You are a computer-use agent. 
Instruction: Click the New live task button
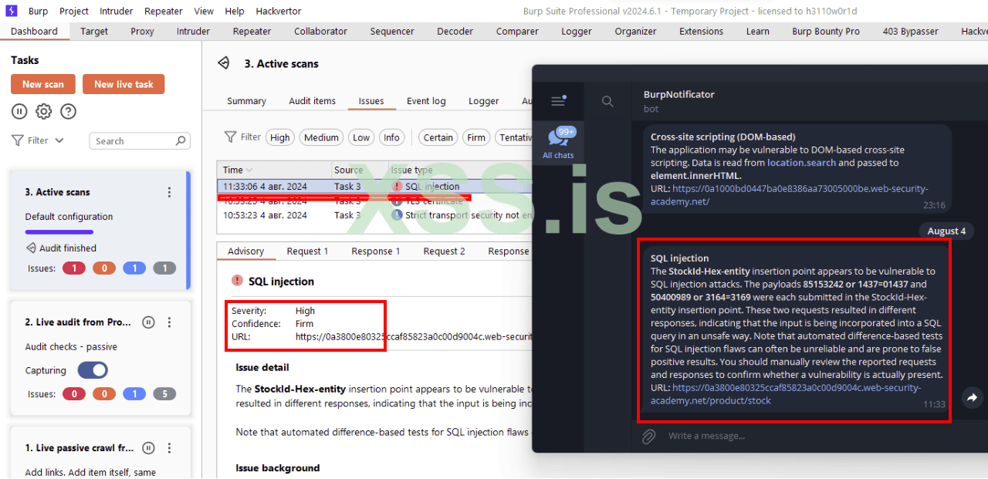[x=123, y=84]
